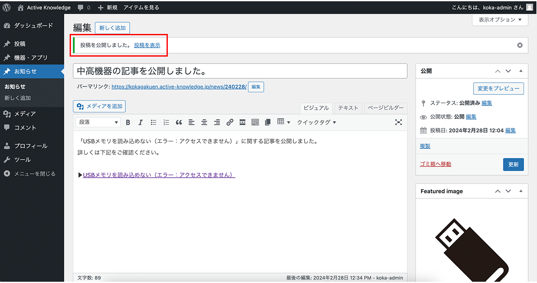Click the メディアを追加 button

pyautogui.click(x=99, y=106)
